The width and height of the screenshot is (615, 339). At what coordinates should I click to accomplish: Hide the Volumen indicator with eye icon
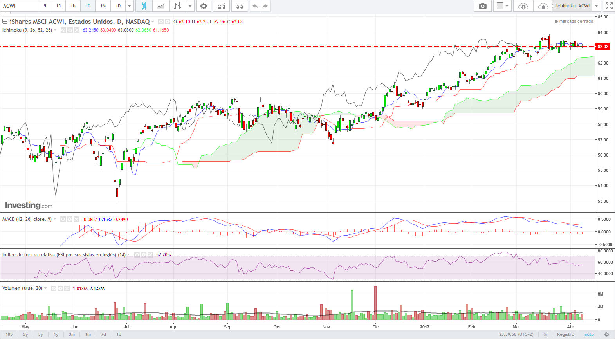tap(54, 289)
